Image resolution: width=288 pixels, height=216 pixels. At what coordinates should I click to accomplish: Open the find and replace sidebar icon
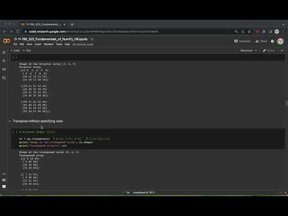[4, 61]
